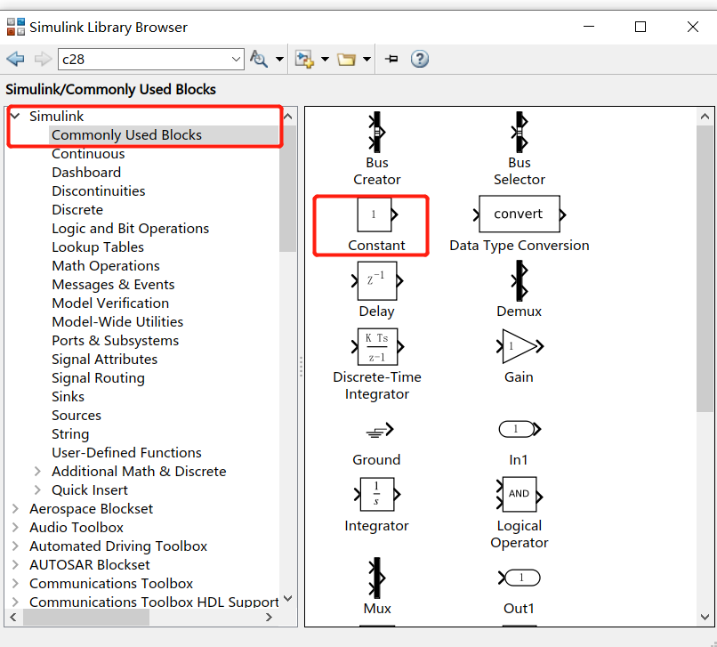Maximize the Simulink Library Browser window
The width and height of the screenshot is (717, 647).
[x=640, y=27]
